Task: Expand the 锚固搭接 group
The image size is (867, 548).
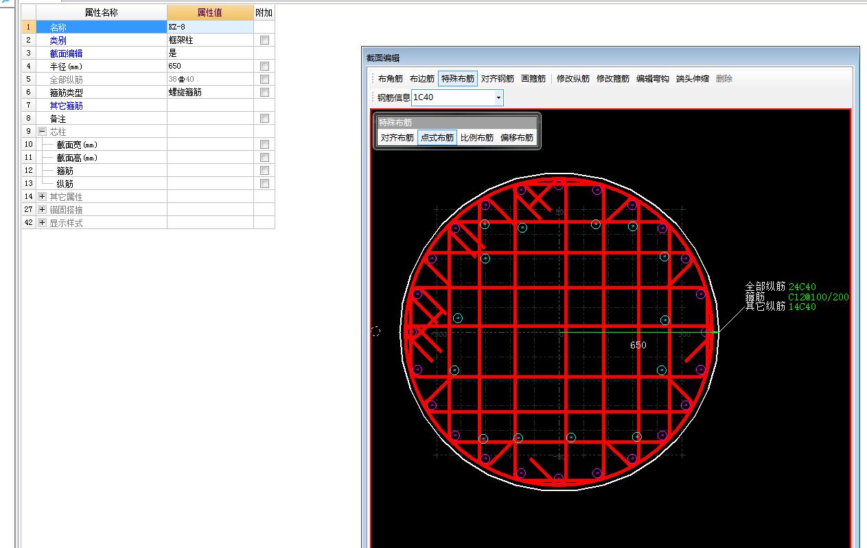Action: (43, 210)
